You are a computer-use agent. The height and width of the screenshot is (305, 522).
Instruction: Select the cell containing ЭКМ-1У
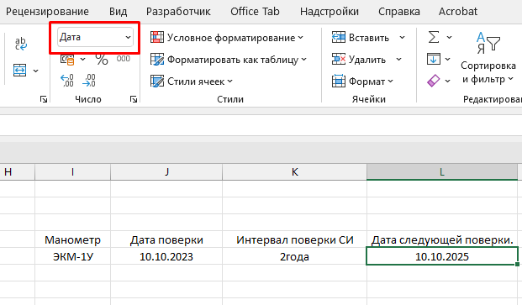click(x=72, y=256)
